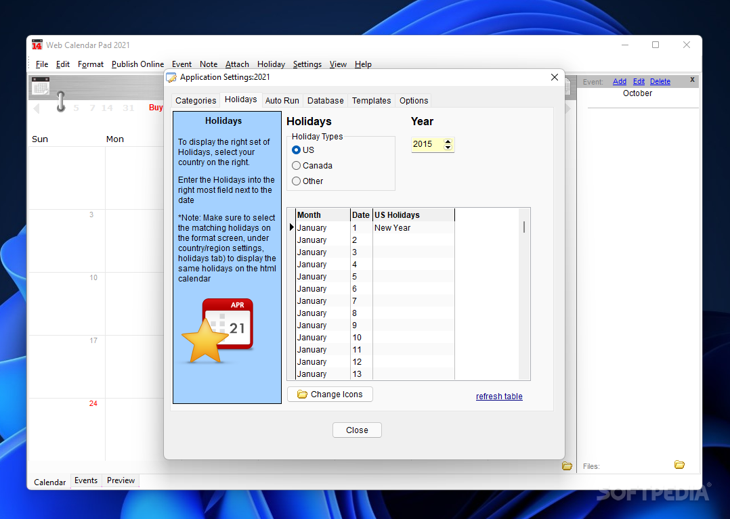
Task: Click the calendar icon in the main toolbar
Action: [x=41, y=86]
